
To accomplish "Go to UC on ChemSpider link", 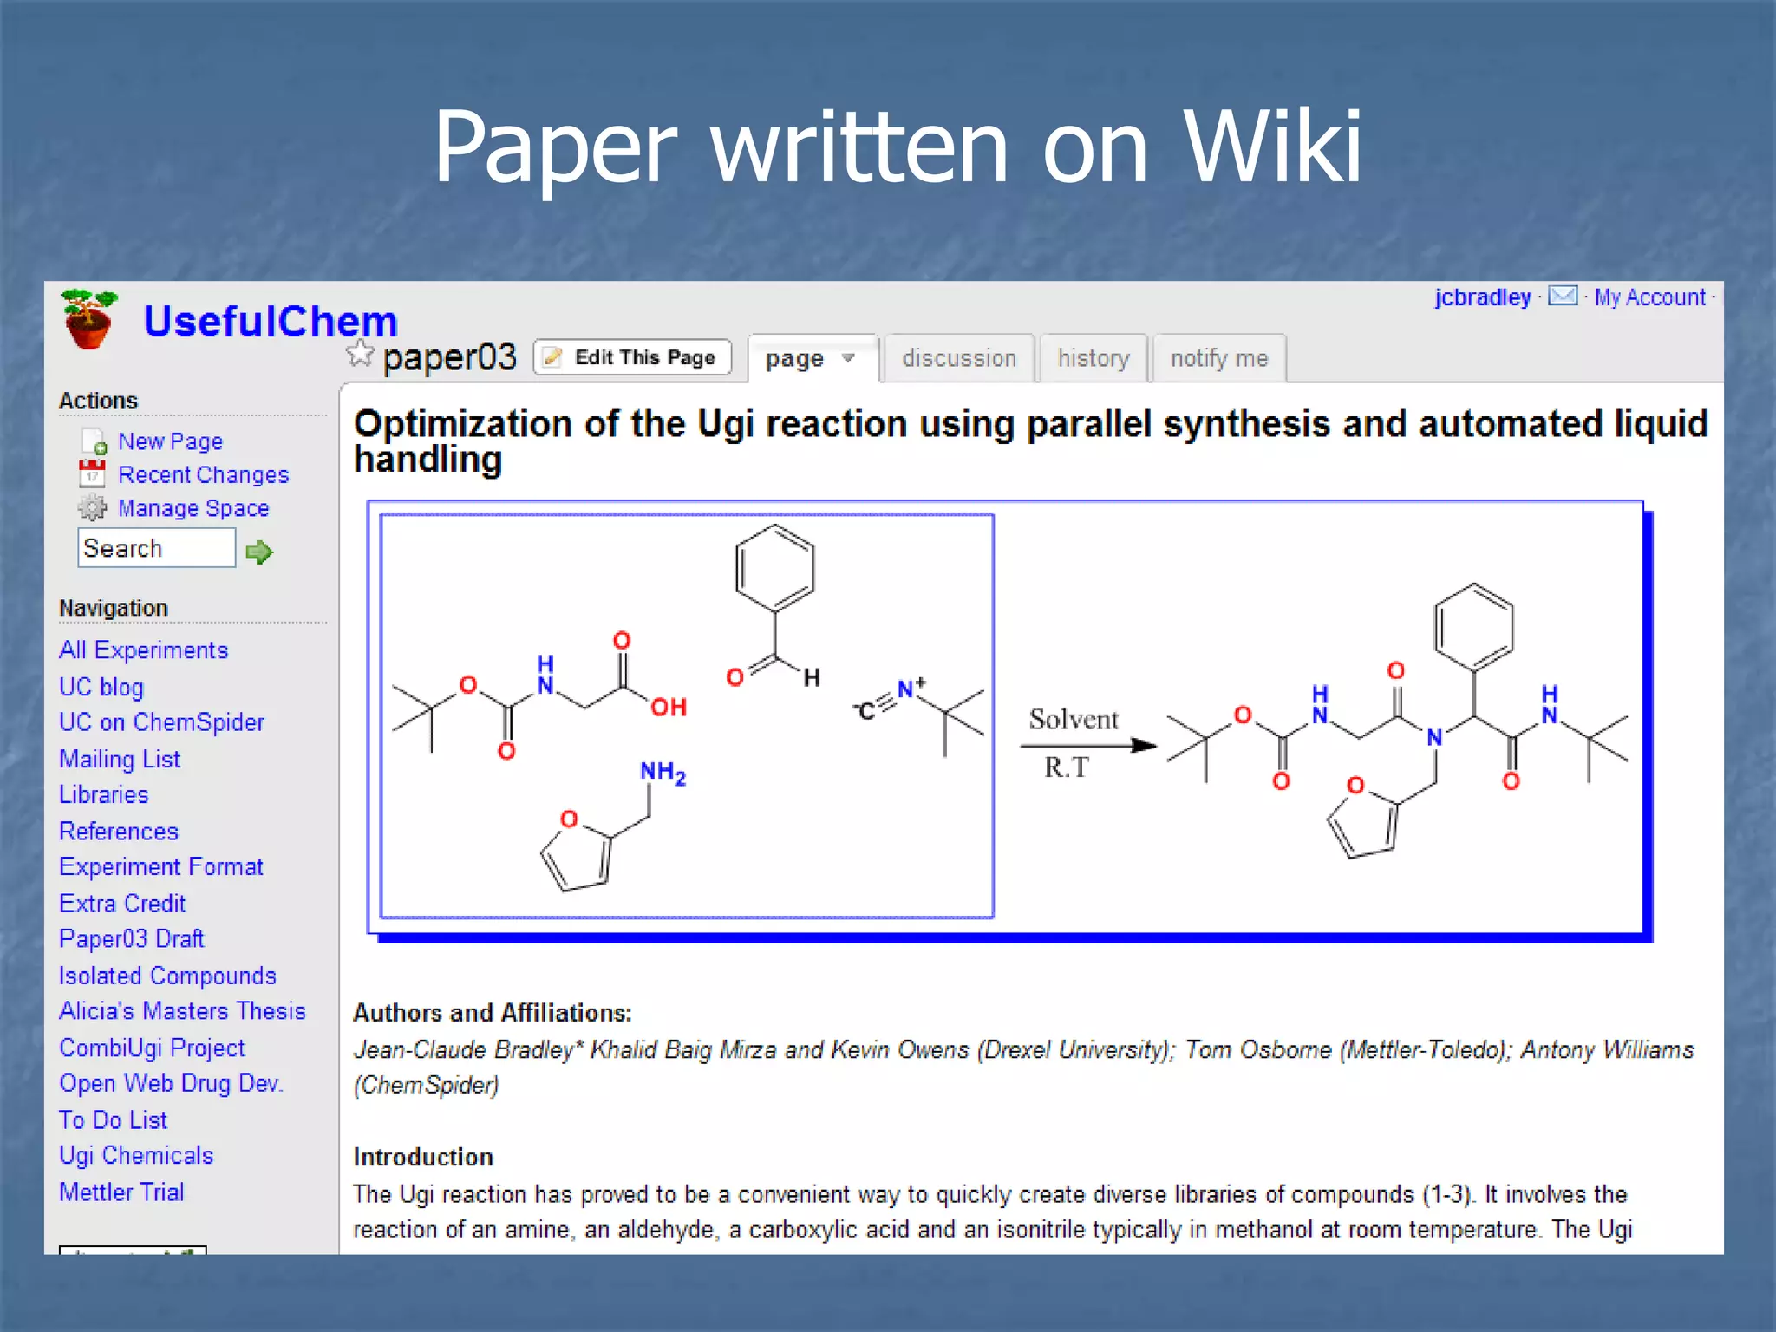I will 161,722.
